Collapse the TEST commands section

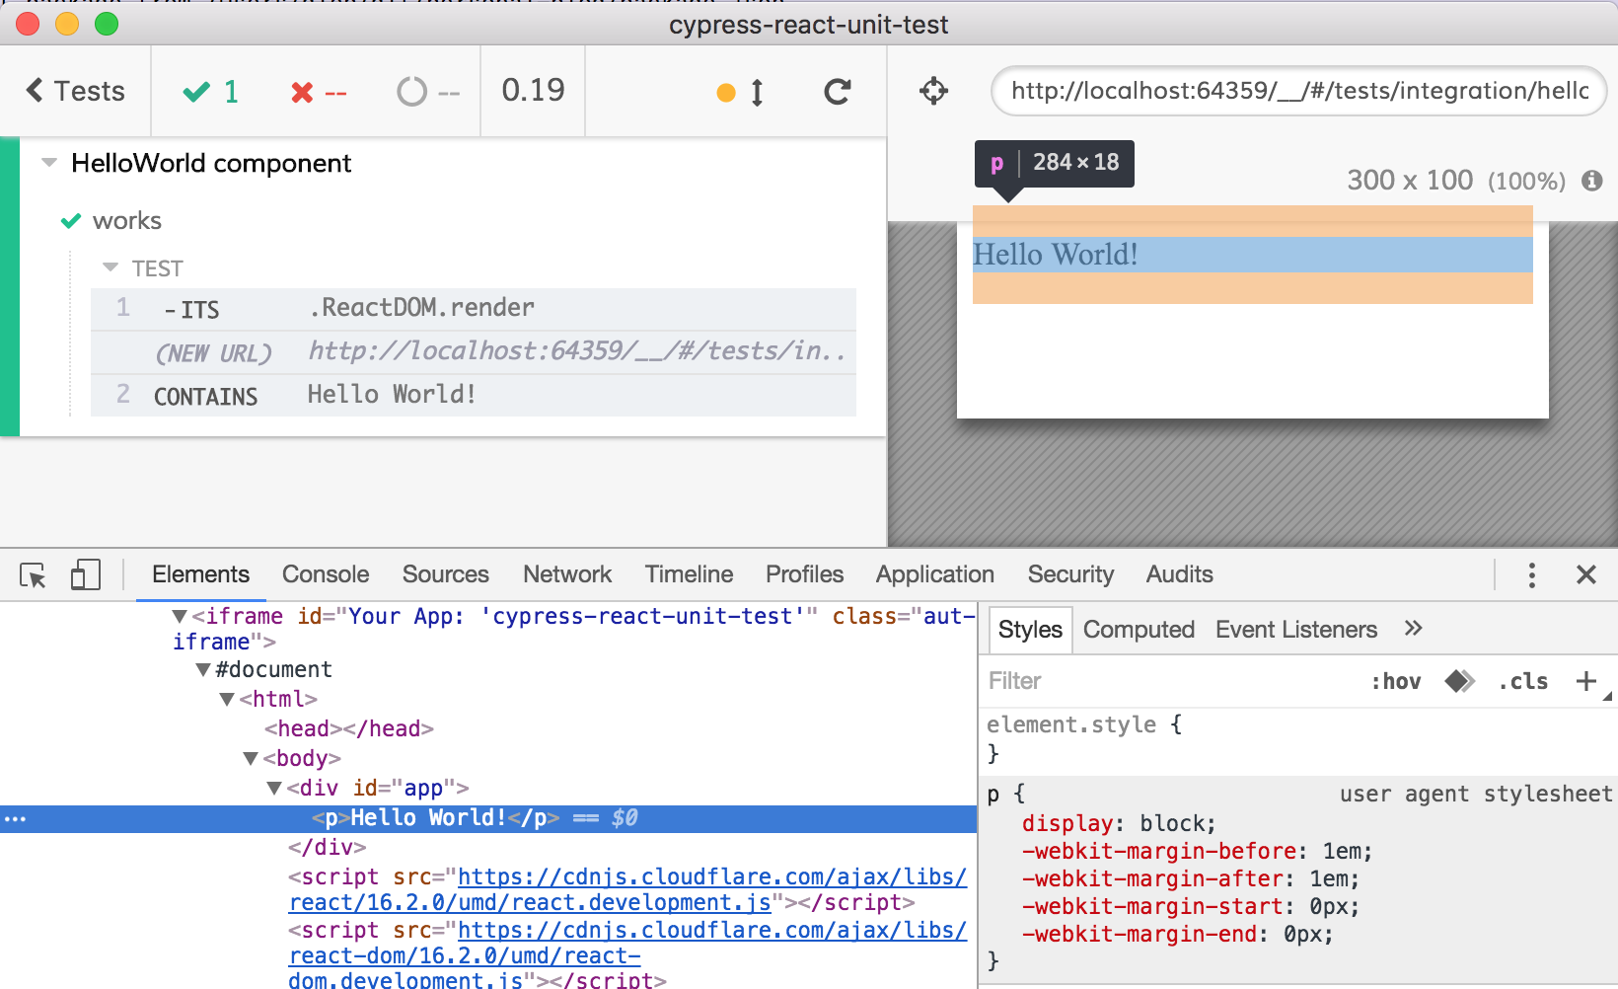pyautogui.click(x=110, y=268)
